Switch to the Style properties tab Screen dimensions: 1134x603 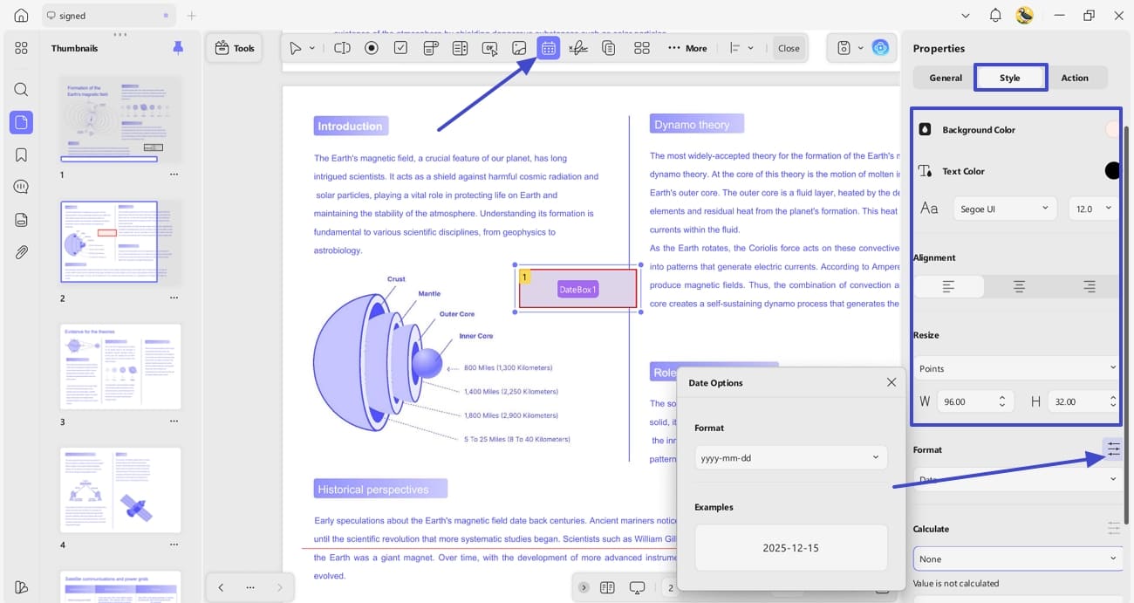coord(1010,78)
